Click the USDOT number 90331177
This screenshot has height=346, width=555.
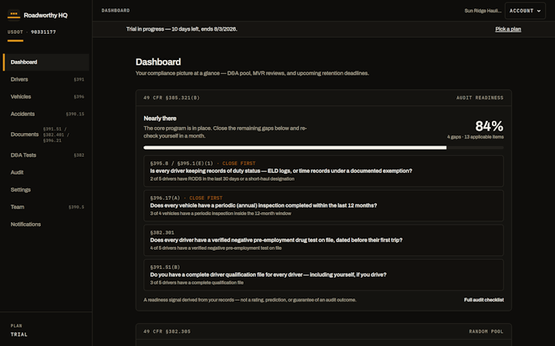[43, 32]
